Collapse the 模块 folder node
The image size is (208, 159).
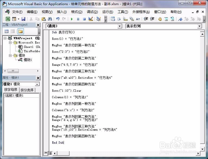[x=10, y=55]
